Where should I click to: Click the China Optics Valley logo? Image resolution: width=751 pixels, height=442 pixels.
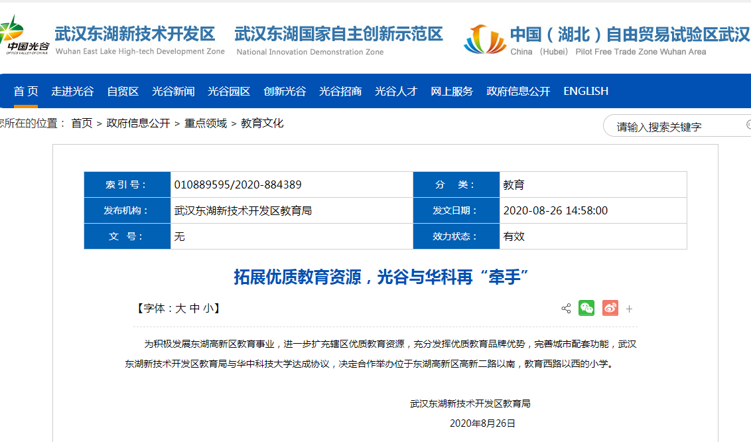[x=25, y=35]
